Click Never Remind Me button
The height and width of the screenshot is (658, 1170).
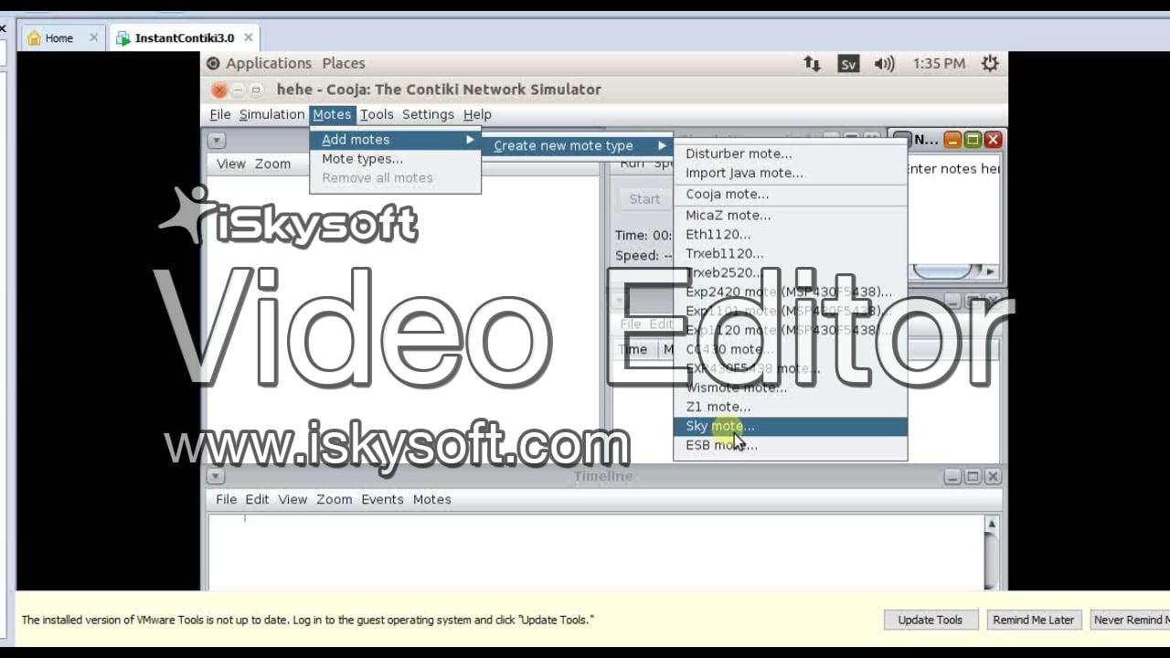coord(1130,620)
